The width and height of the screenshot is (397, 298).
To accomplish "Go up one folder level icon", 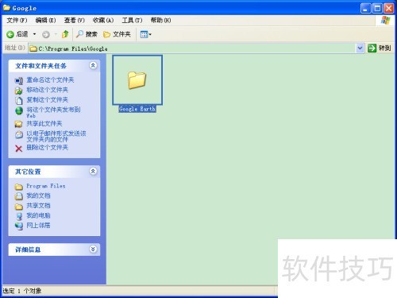I will (x=65, y=34).
